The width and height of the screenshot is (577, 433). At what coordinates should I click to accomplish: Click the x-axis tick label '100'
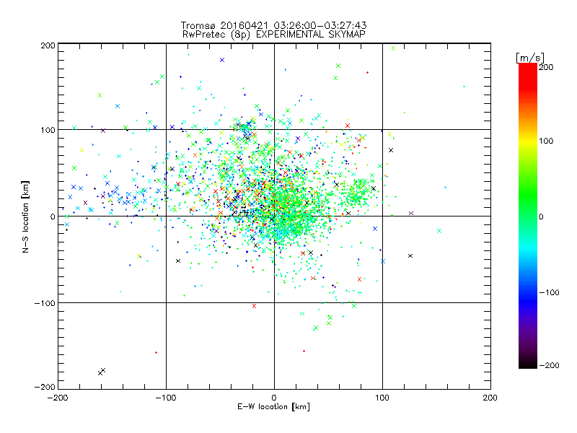tap(382, 398)
